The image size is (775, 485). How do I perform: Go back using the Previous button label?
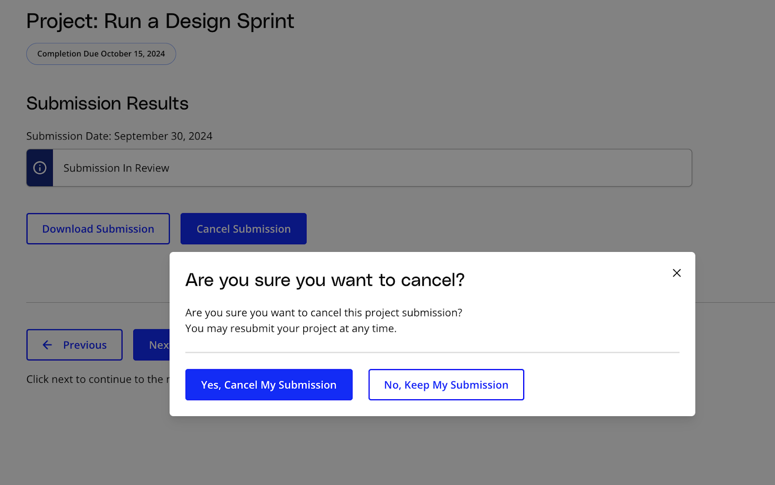click(85, 345)
